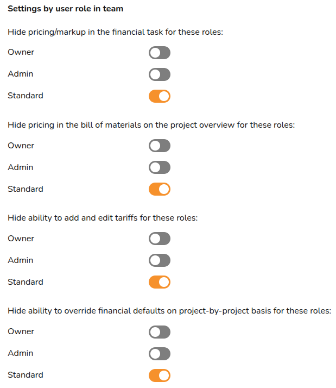
Task: Click the 'Hide ability to override financial defaults' text
Action: point(169,311)
